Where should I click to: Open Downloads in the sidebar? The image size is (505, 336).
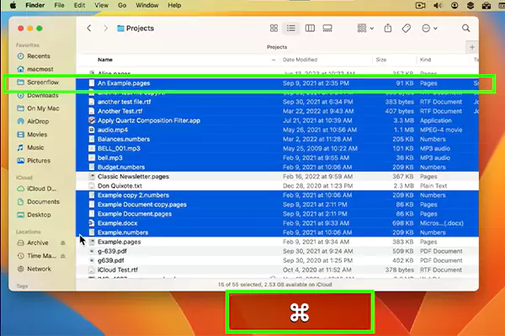pyautogui.click(x=38, y=96)
